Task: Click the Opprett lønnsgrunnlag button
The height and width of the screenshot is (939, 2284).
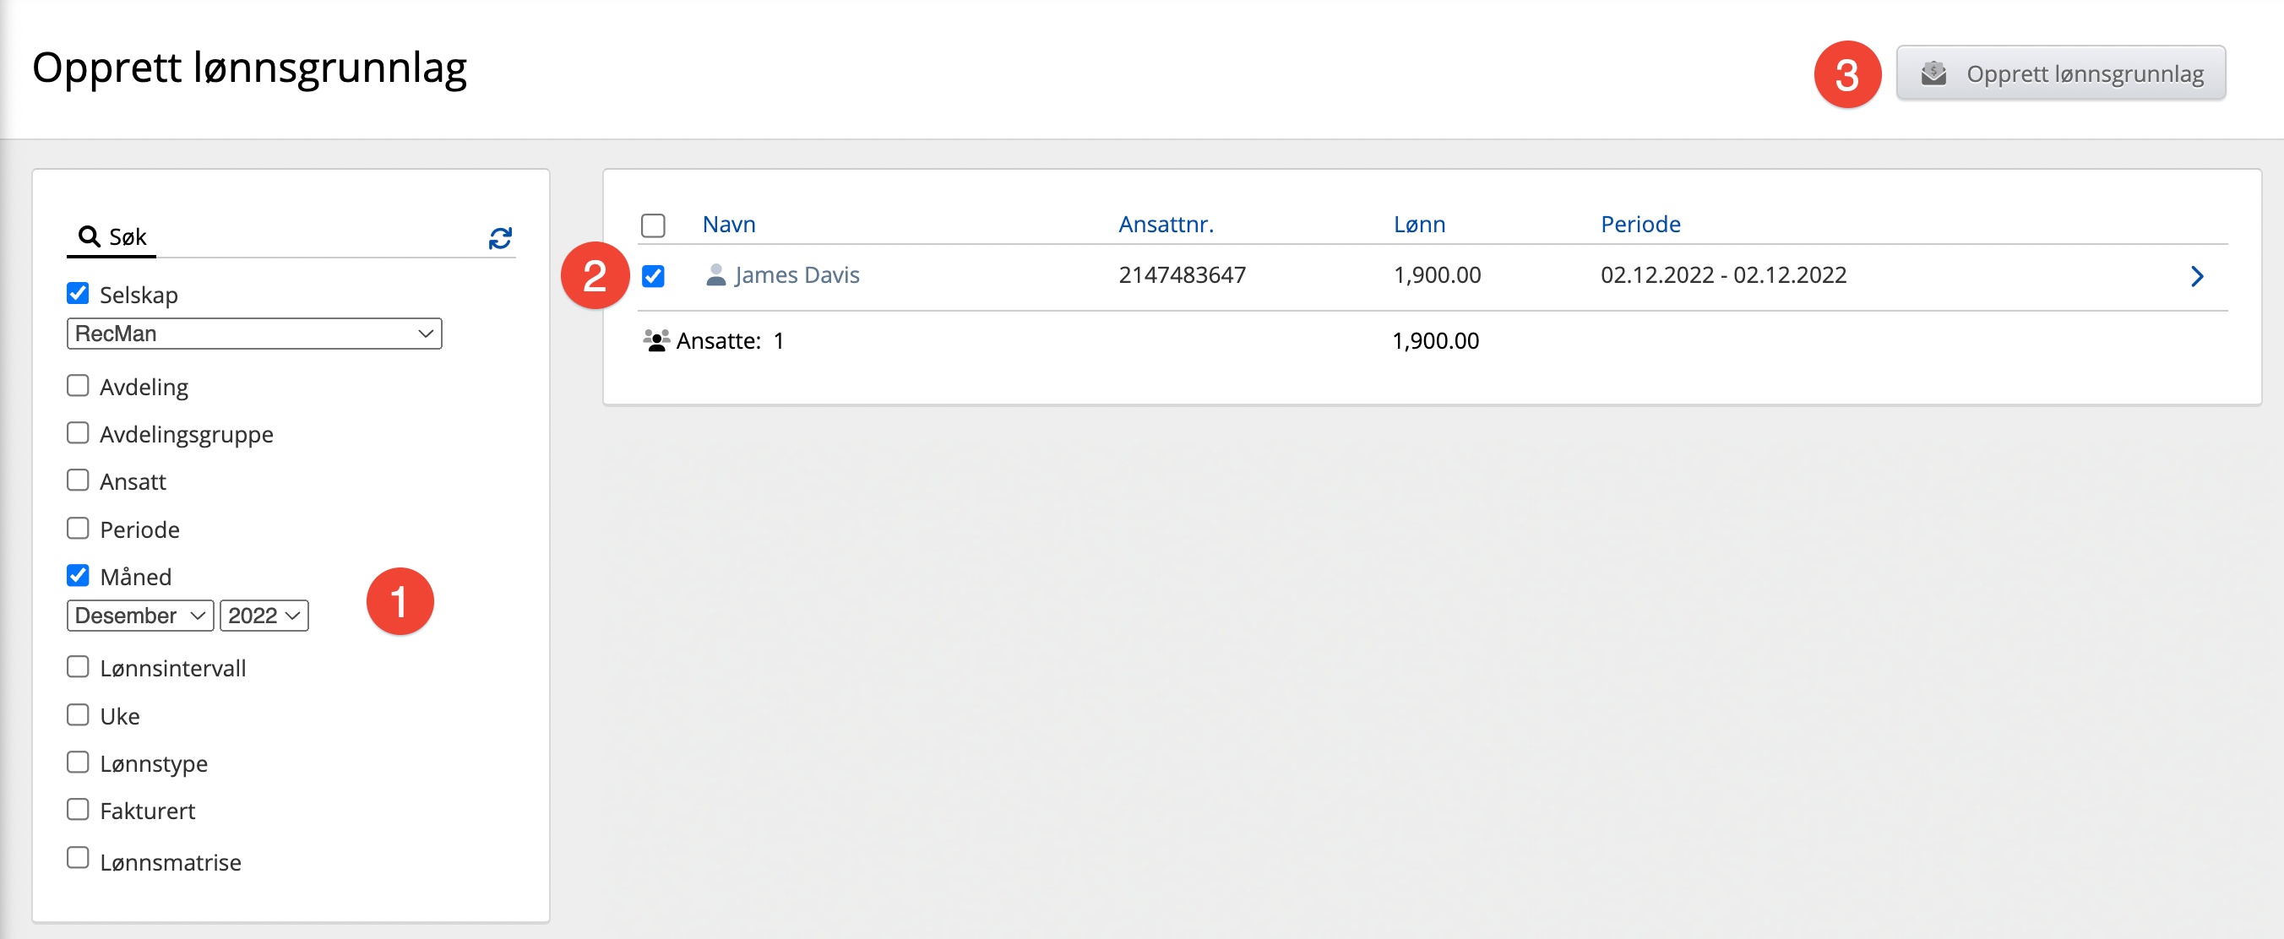Action: [x=2060, y=73]
